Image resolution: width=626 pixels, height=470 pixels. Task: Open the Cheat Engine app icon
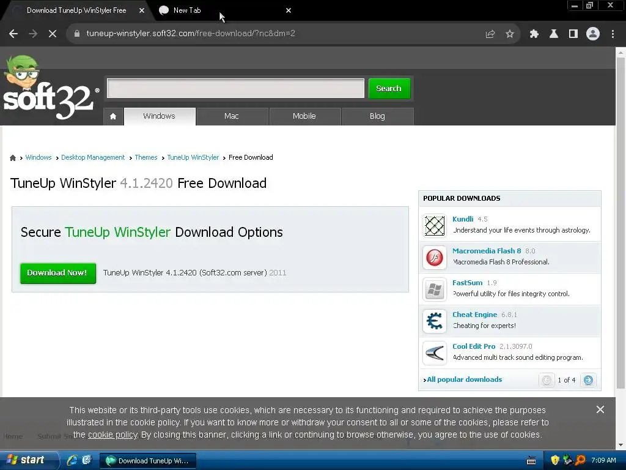[x=435, y=321]
